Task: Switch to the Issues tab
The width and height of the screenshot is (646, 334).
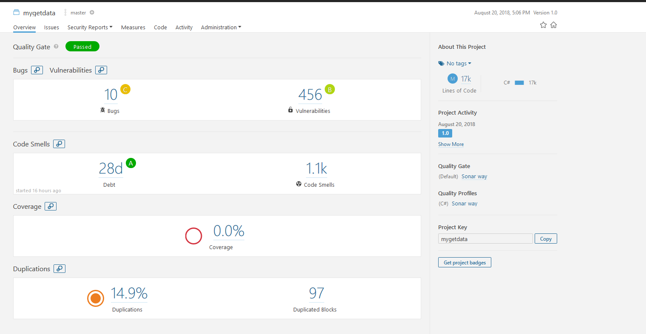Action: pos(51,27)
